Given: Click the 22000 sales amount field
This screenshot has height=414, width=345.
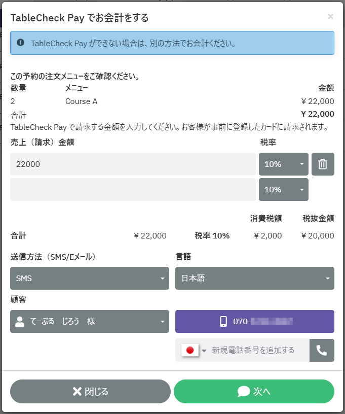Looking at the screenshot, I should pyautogui.click(x=133, y=164).
